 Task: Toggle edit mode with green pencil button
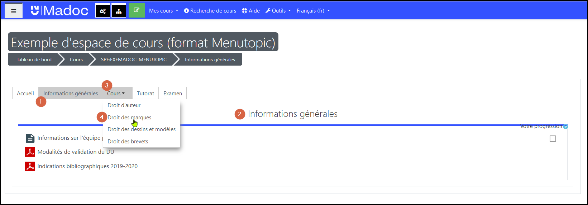pyautogui.click(x=137, y=10)
